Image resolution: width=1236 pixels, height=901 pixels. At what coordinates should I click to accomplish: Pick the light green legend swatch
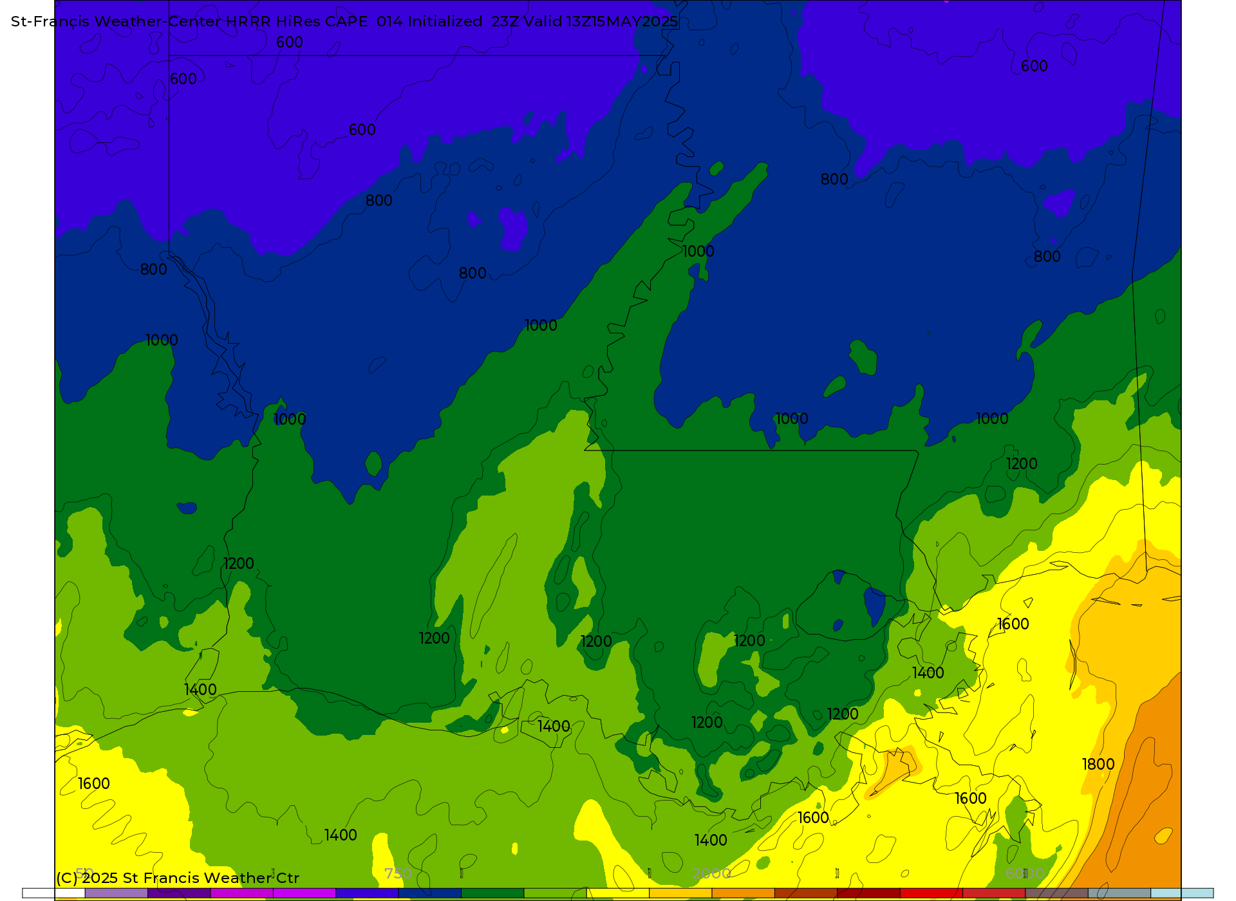[555, 893]
